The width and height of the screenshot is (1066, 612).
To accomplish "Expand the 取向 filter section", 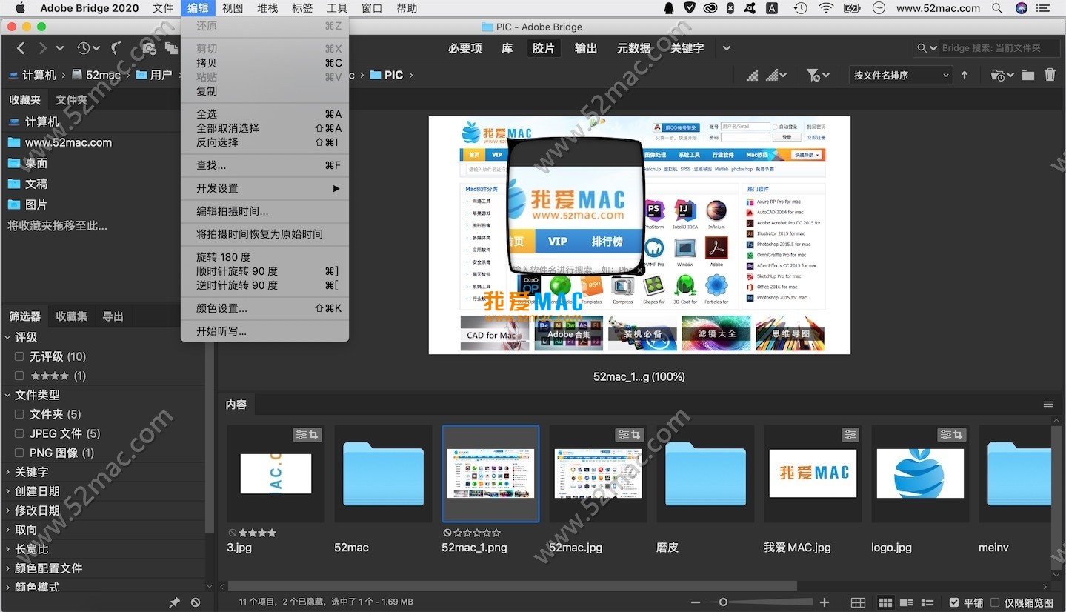I will 8,530.
